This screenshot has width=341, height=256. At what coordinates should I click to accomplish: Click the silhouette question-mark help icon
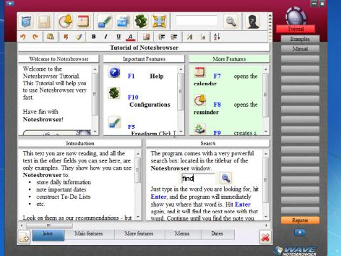coord(253,21)
